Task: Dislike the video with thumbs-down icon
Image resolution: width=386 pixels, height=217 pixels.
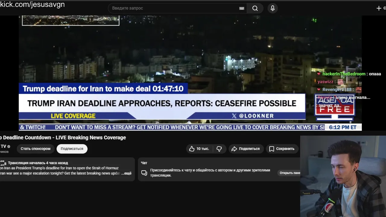Action: pos(219,149)
